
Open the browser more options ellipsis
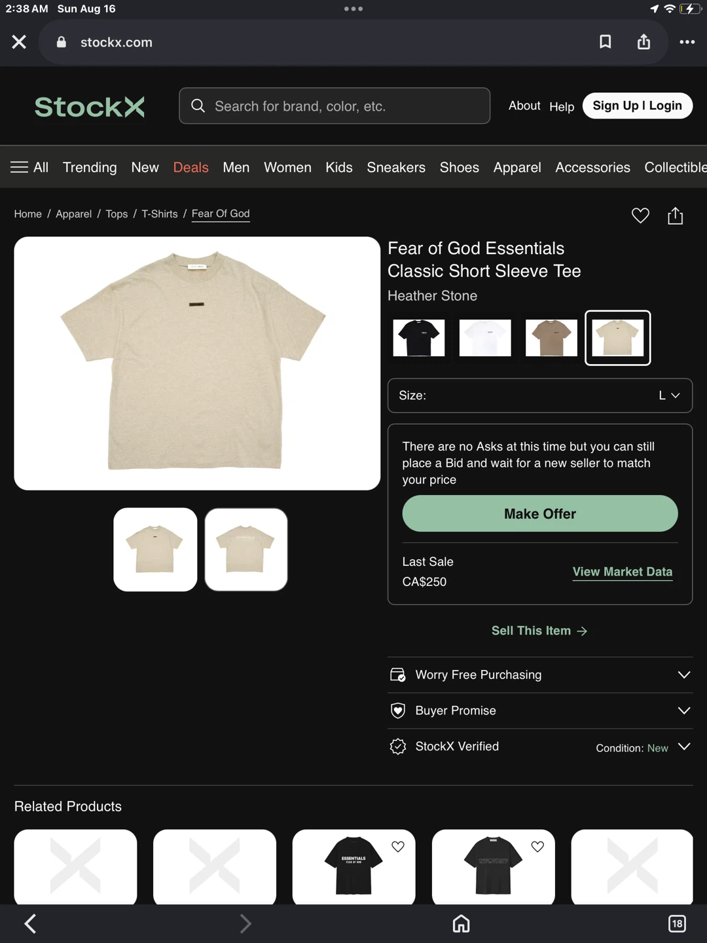pyautogui.click(x=687, y=42)
